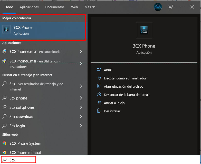This screenshot has height=164, width=201.
Task: Choose Abrir ubicación del archivo
Action: (123, 86)
